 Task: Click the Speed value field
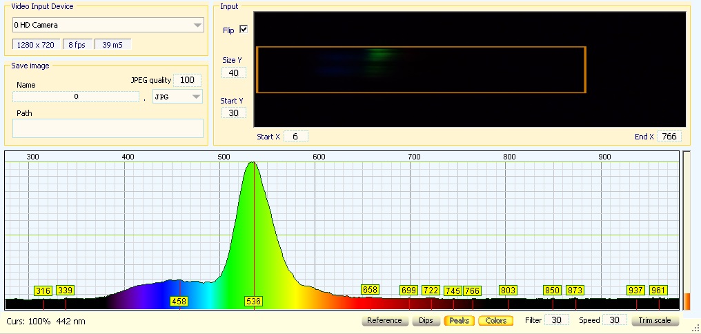coord(614,320)
